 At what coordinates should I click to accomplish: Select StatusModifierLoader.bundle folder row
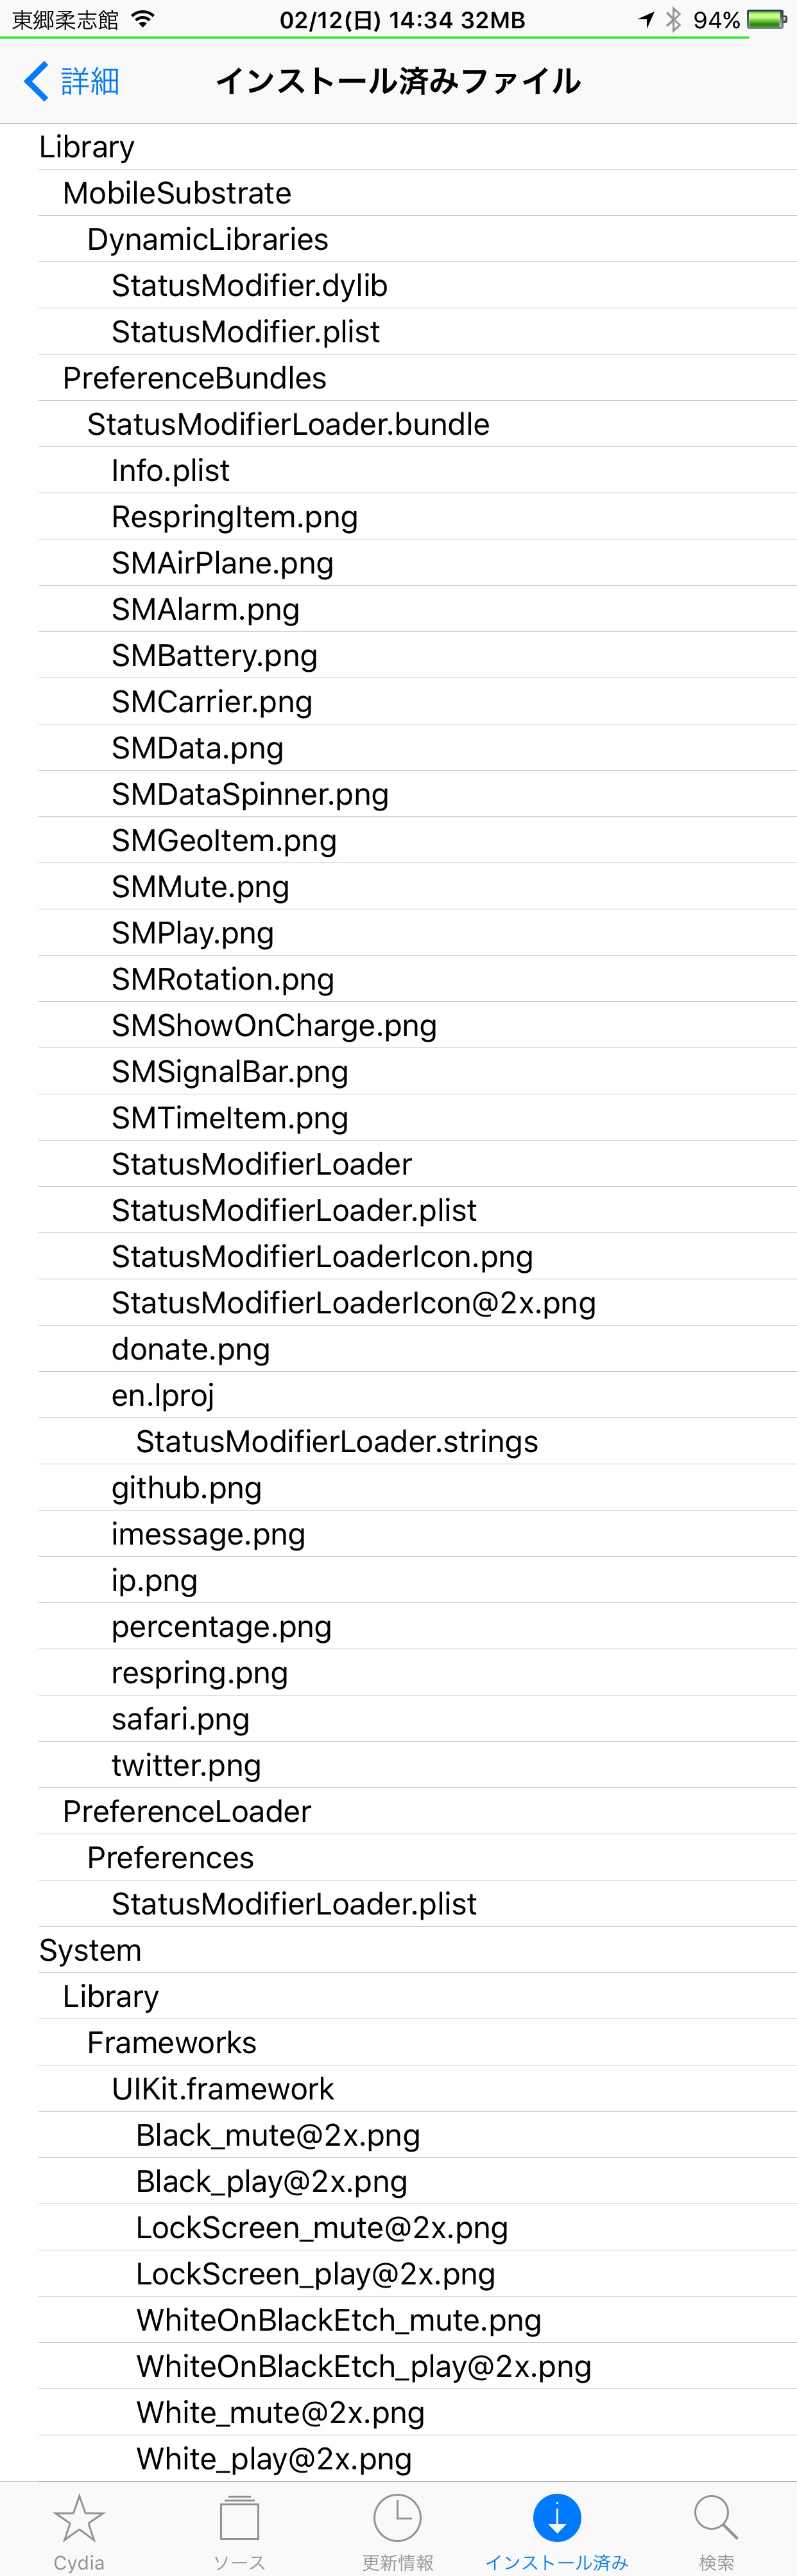(x=416, y=424)
